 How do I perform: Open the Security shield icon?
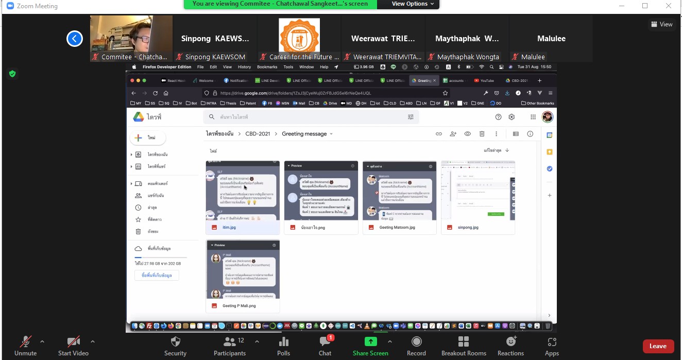point(175,342)
